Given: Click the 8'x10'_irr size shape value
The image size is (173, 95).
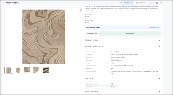Looking at the screenshot, I should pos(114,87).
